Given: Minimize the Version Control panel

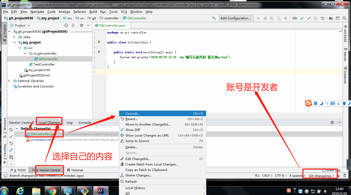Looking at the screenshot, I should 339,122.
